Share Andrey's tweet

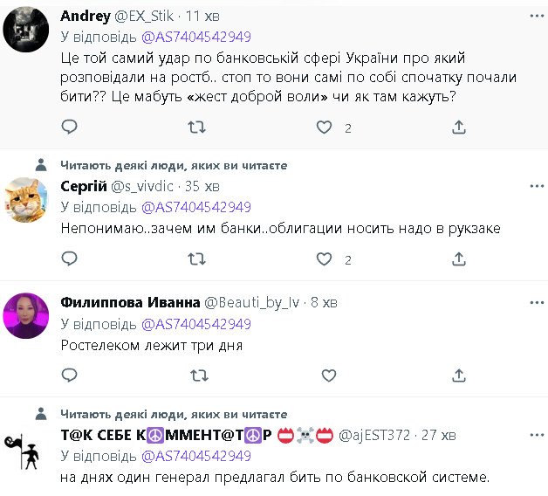(459, 127)
